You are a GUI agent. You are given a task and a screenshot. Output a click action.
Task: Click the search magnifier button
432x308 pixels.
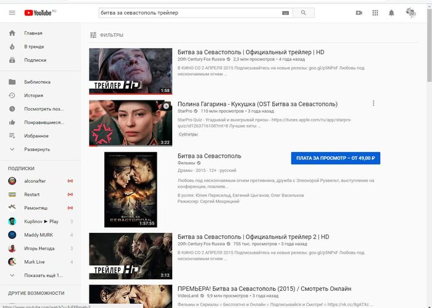coord(303,12)
